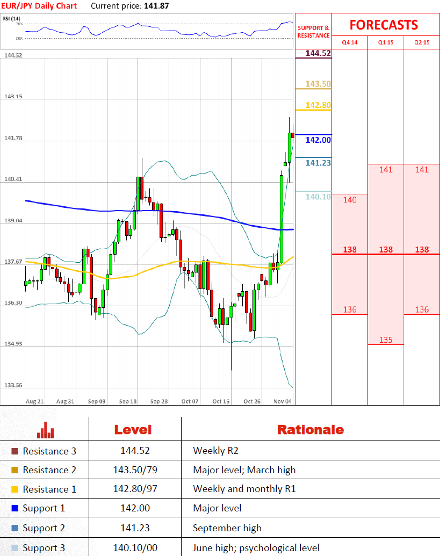Click the Resistance 2 gold color swatch
This screenshot has width=440, height=556.
click(15, 470)
